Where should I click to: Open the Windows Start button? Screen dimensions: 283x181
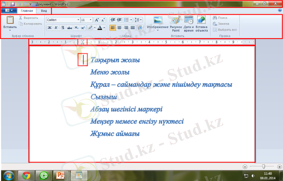tap(8, 176)
